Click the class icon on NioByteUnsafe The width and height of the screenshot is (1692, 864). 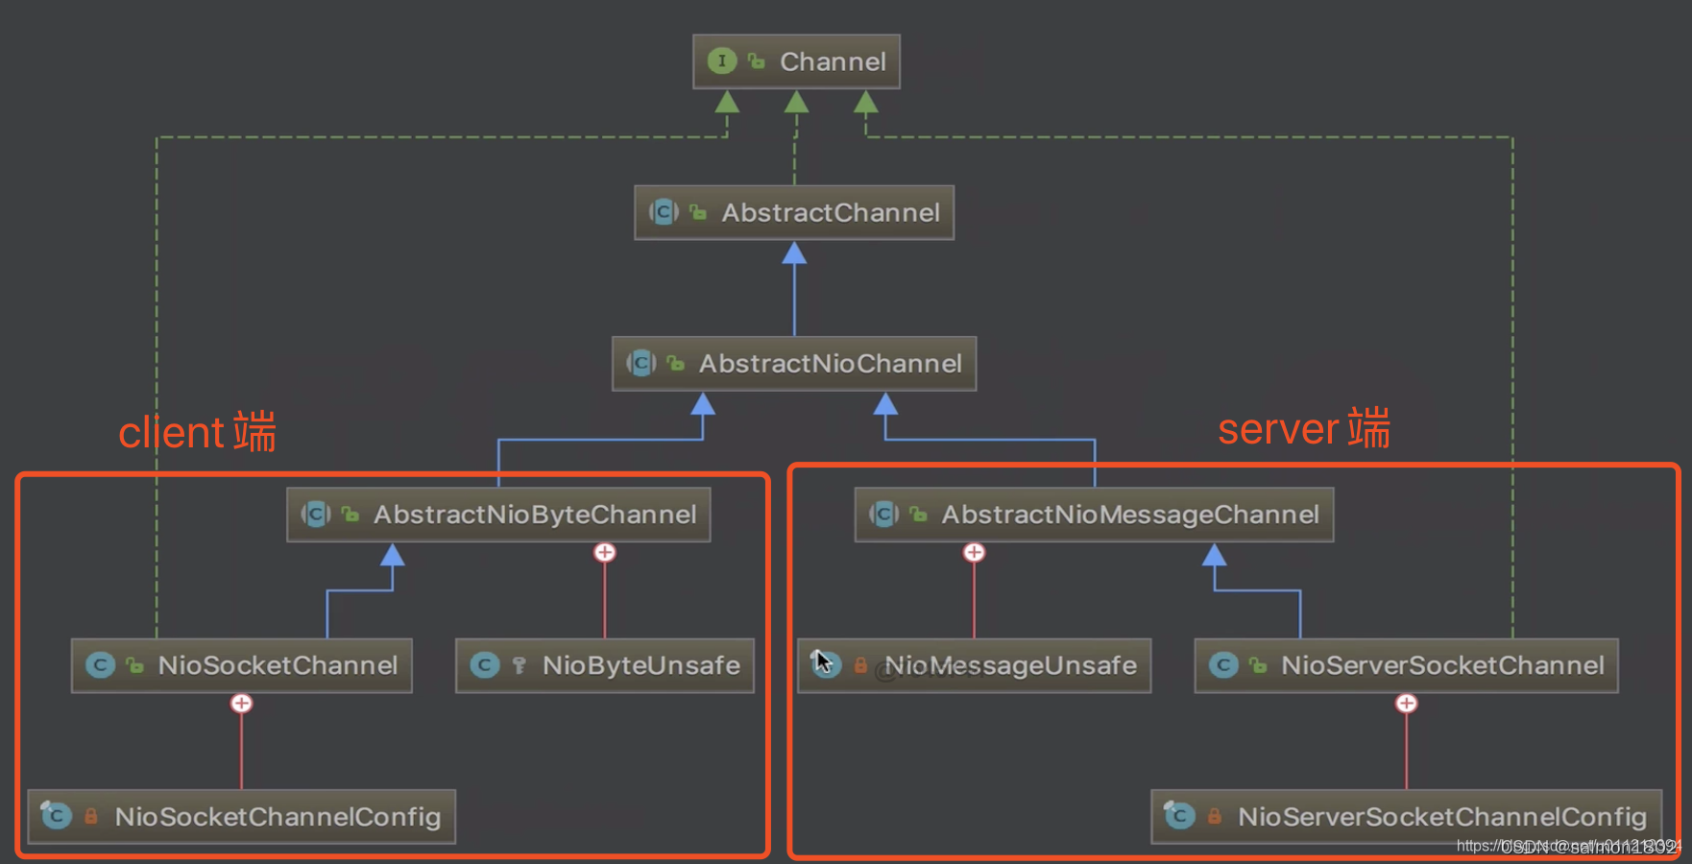(485, 665)
